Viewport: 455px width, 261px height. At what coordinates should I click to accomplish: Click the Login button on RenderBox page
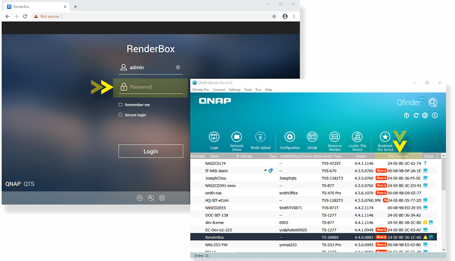click(150, 151)
